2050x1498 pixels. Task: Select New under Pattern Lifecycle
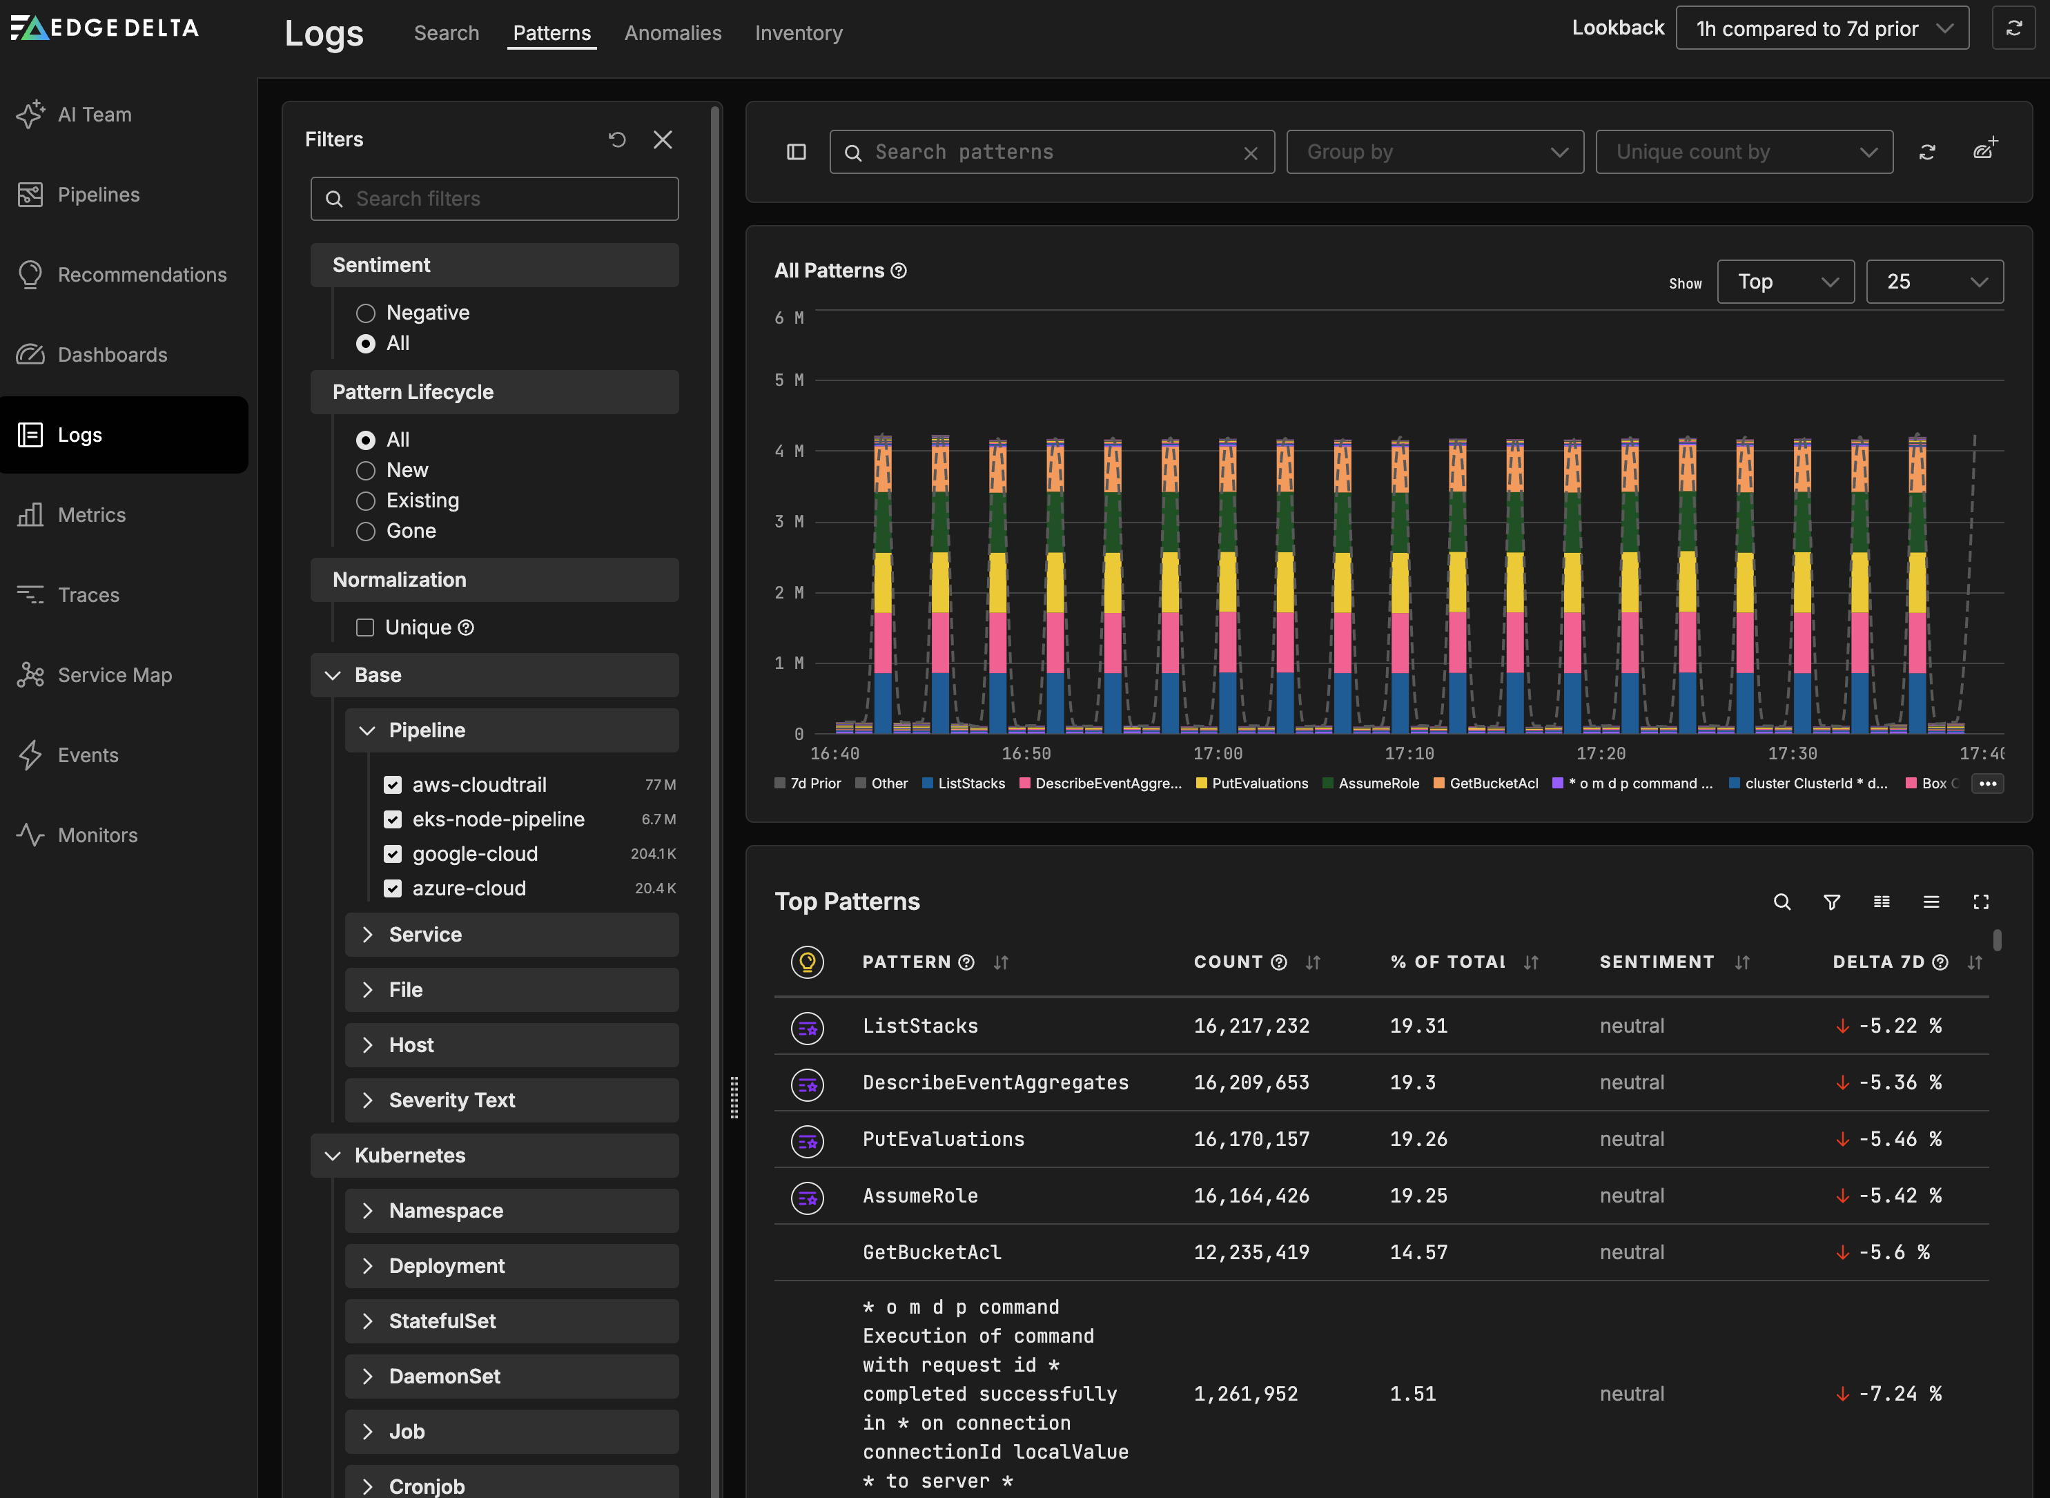coord(365,471)
